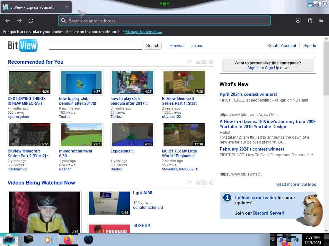Open the Firefox taskbar icon
The width and height of the screenshot is (329, 246).
[x=68, y=240]
